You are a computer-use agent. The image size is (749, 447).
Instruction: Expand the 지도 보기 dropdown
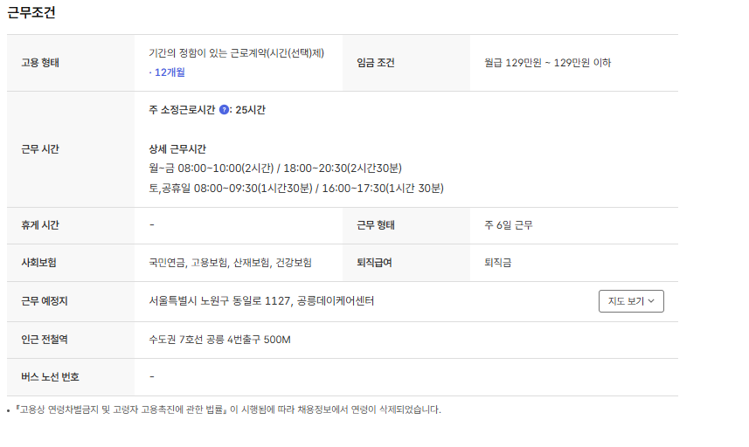click(631, 301)
